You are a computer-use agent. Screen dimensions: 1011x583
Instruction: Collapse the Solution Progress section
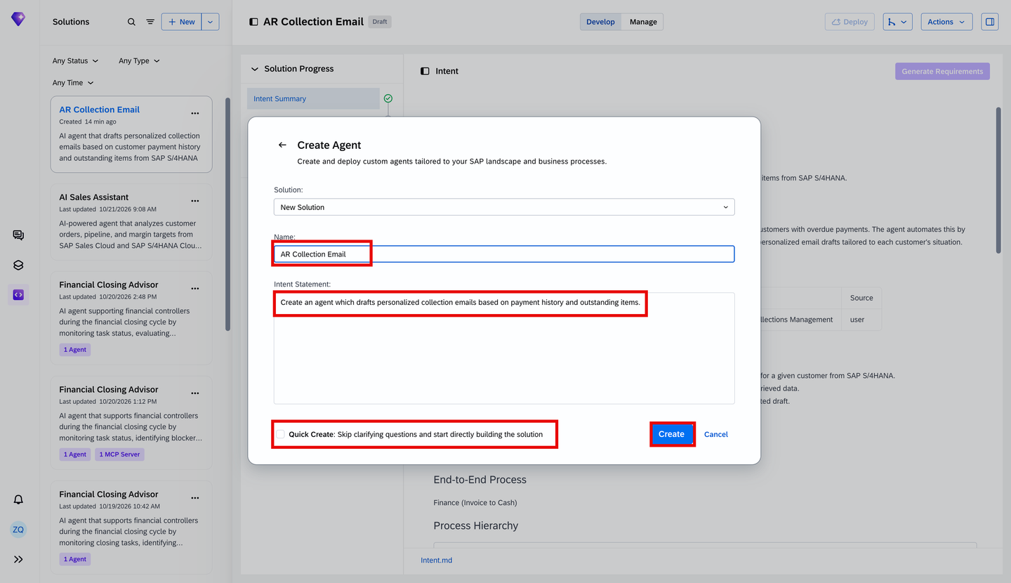(255, 69)
